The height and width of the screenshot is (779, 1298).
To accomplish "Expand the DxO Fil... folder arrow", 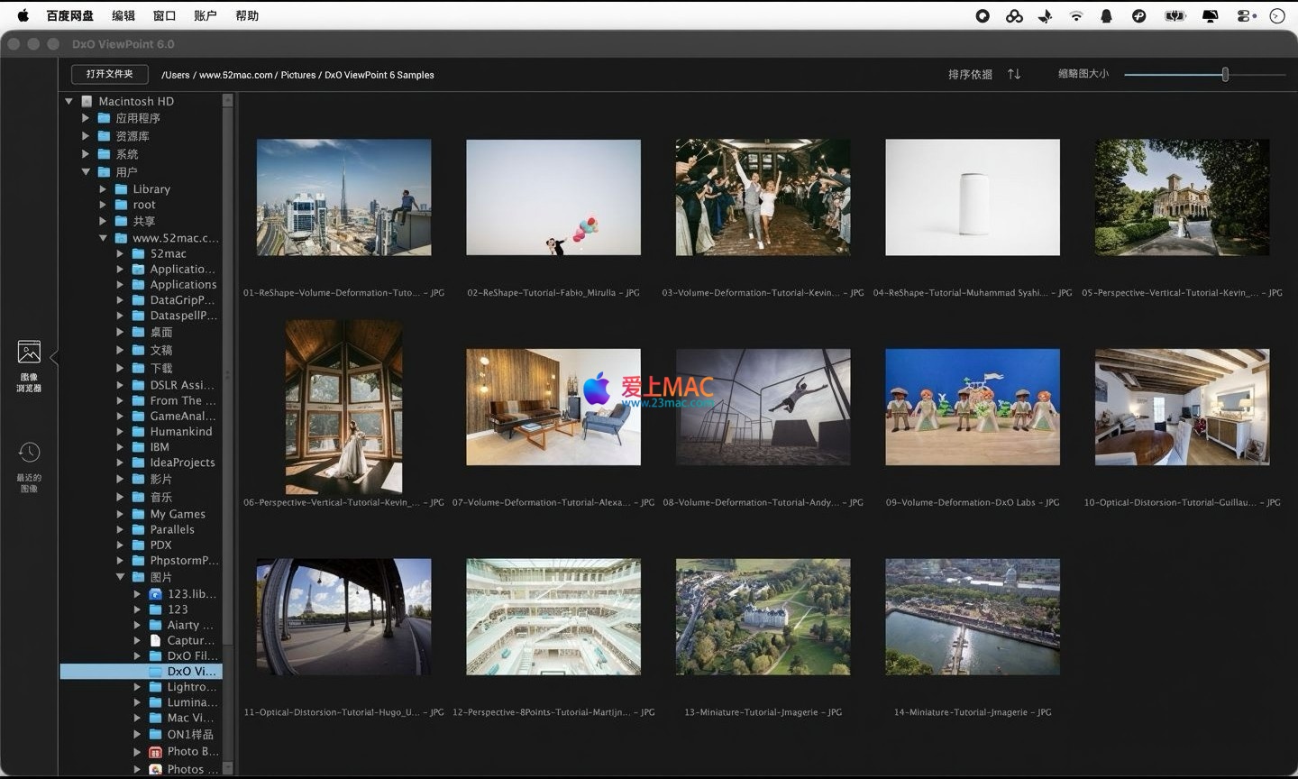I will (137, 655).
